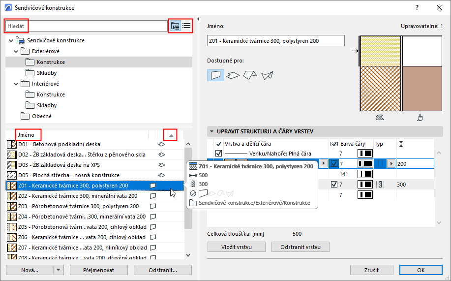The height and width of the screenshot is (281, 451).
Task: Collapse the Exteriérové folder
Action: click(x=16, y=52)
